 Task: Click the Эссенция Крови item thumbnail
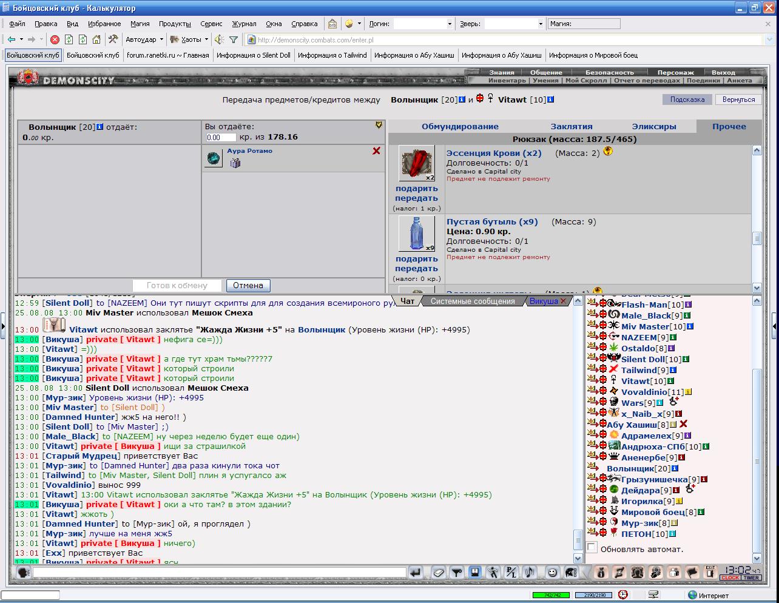pyautogui.click(x=416, y=163)
